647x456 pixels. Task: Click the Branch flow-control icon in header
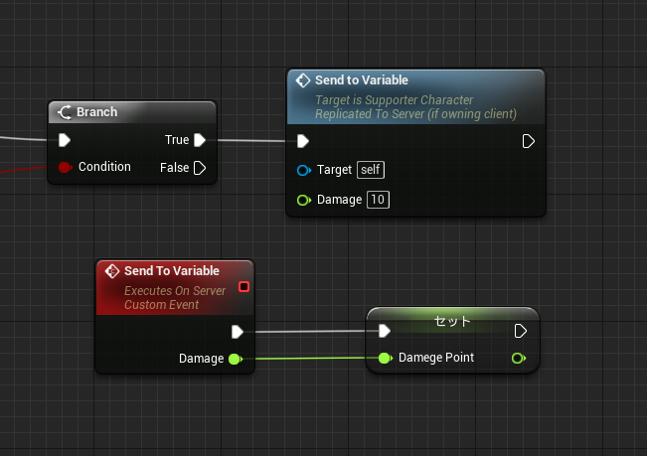(65, 112)
